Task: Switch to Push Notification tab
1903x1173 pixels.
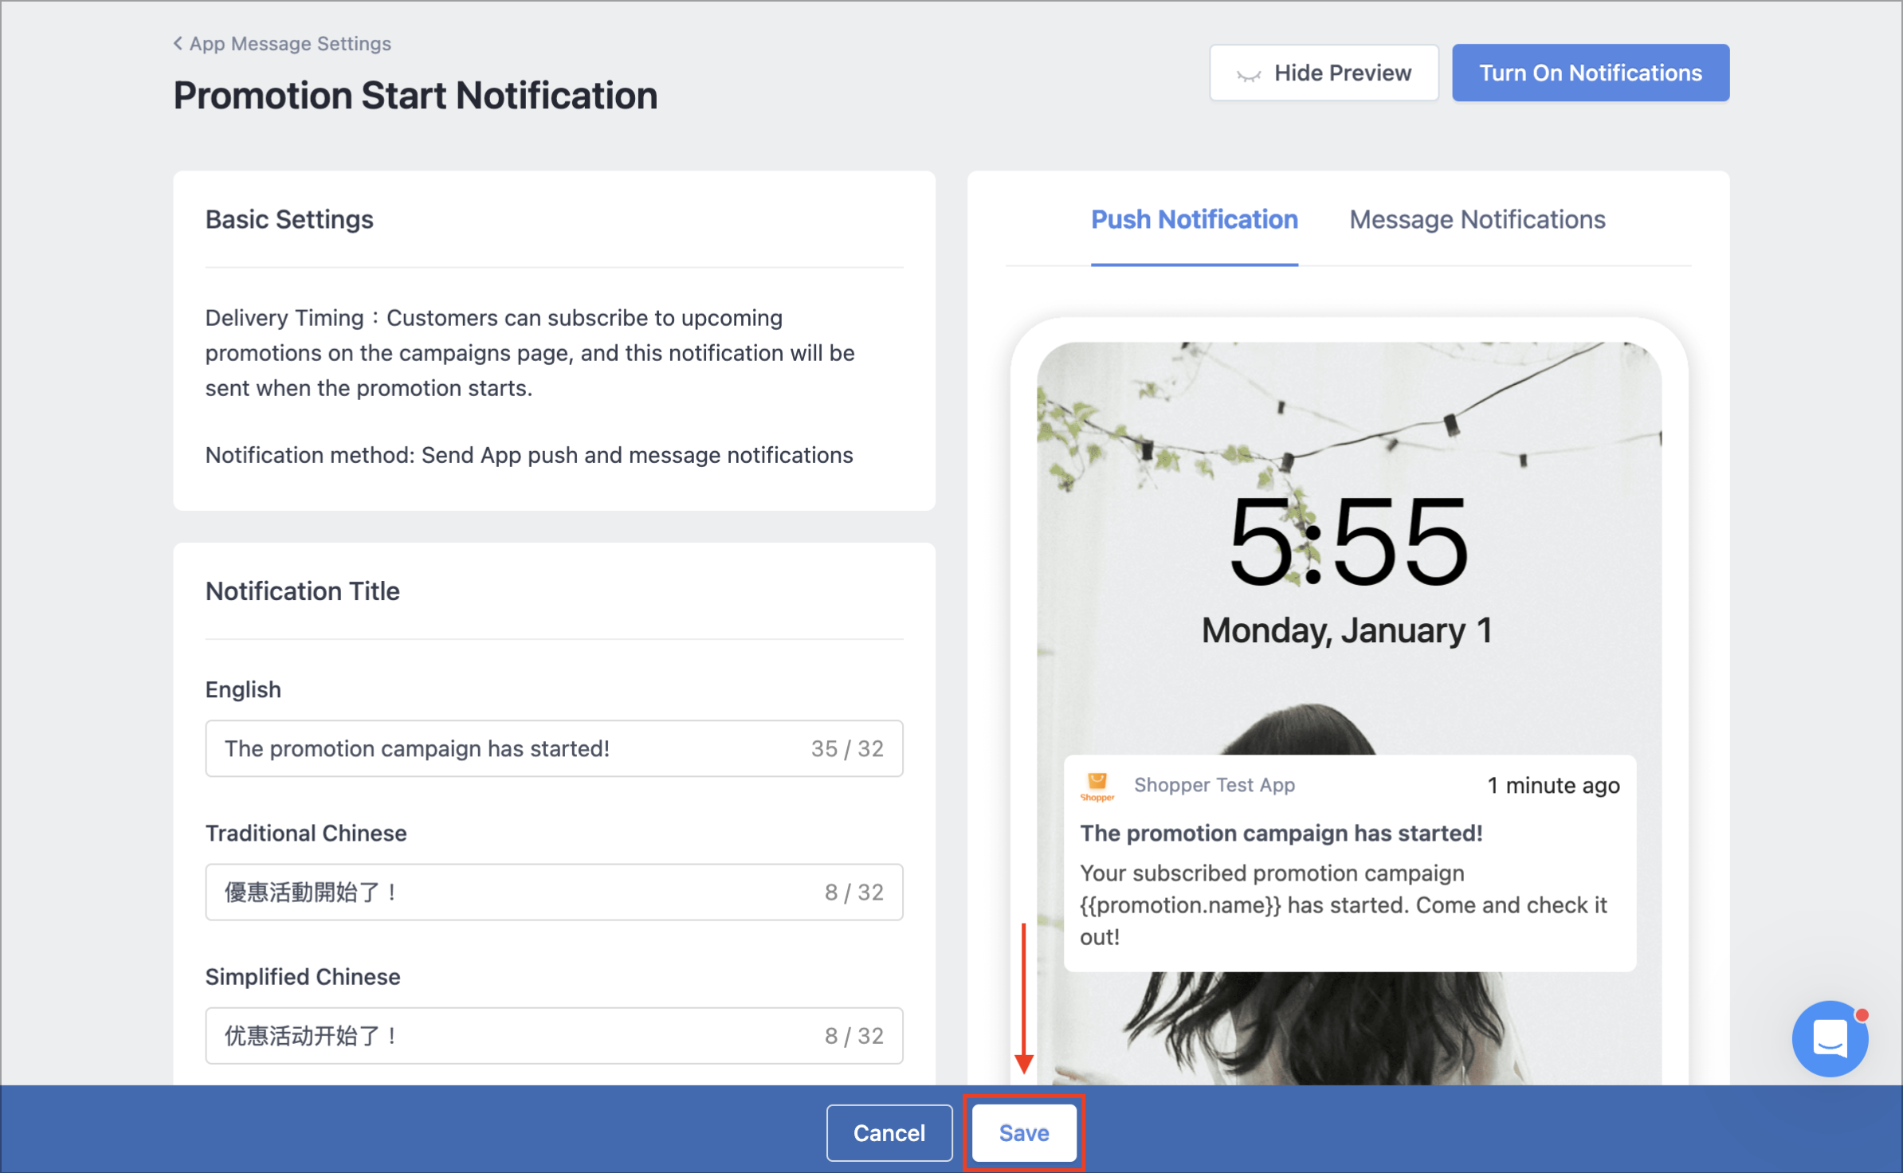Action: [x=1194, y=220]
